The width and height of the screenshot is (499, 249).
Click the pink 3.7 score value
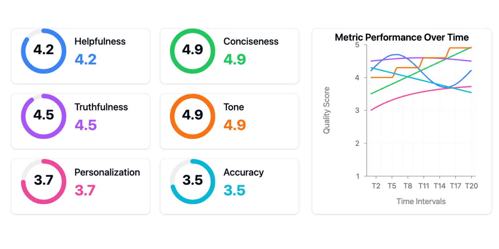pos(85,190)
